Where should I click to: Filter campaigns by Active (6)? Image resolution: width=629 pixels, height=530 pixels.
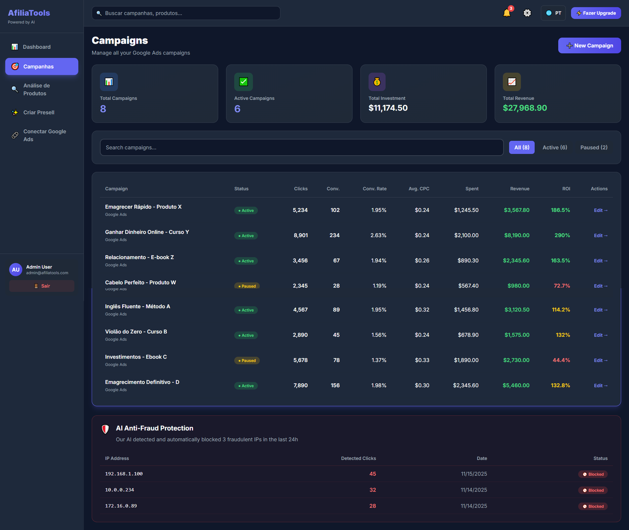tap(555, 147)
